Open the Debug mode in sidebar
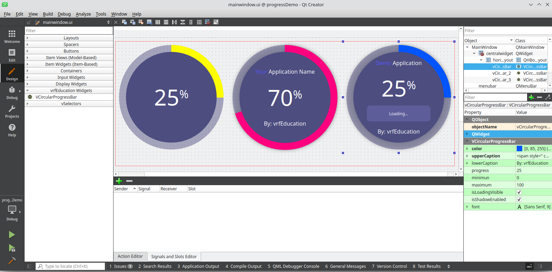552x272 pixels. (12, 92)
